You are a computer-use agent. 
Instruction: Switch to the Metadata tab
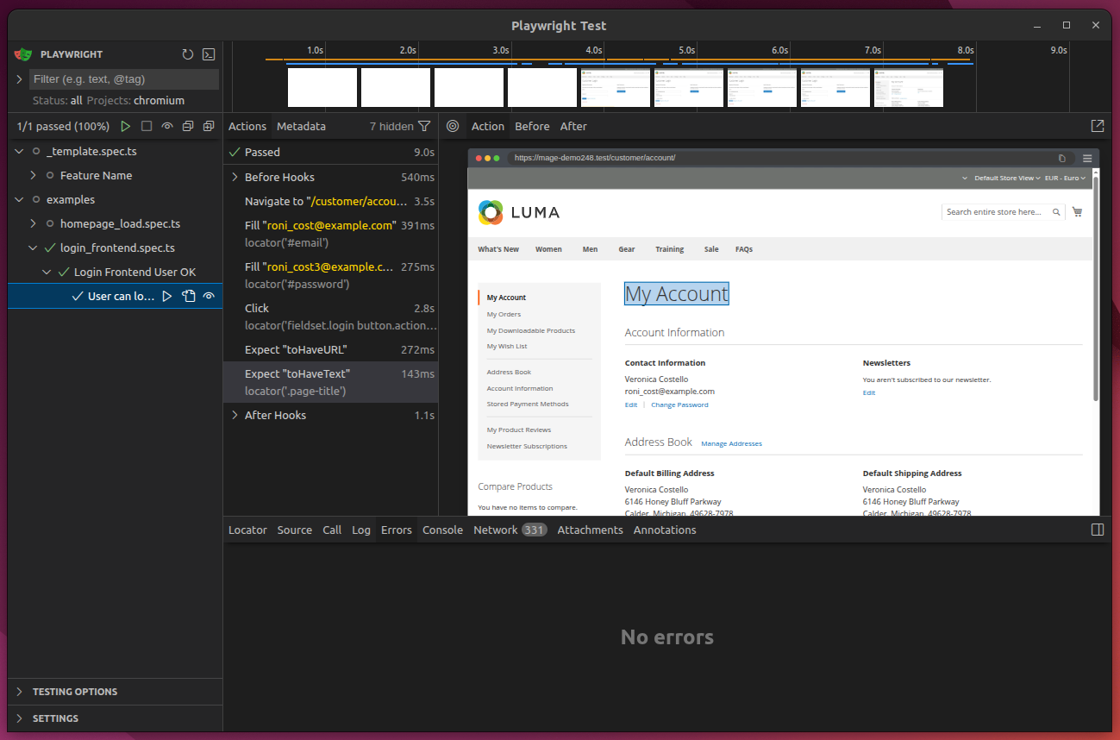[x=301, y=126]
